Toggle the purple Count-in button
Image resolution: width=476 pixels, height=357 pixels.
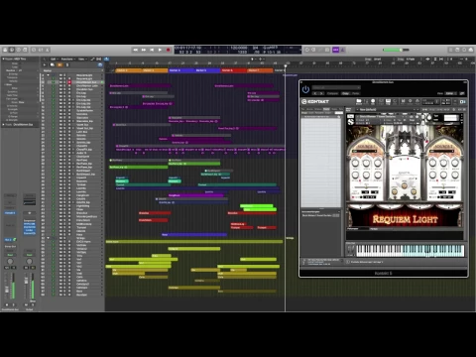point(336,50)
